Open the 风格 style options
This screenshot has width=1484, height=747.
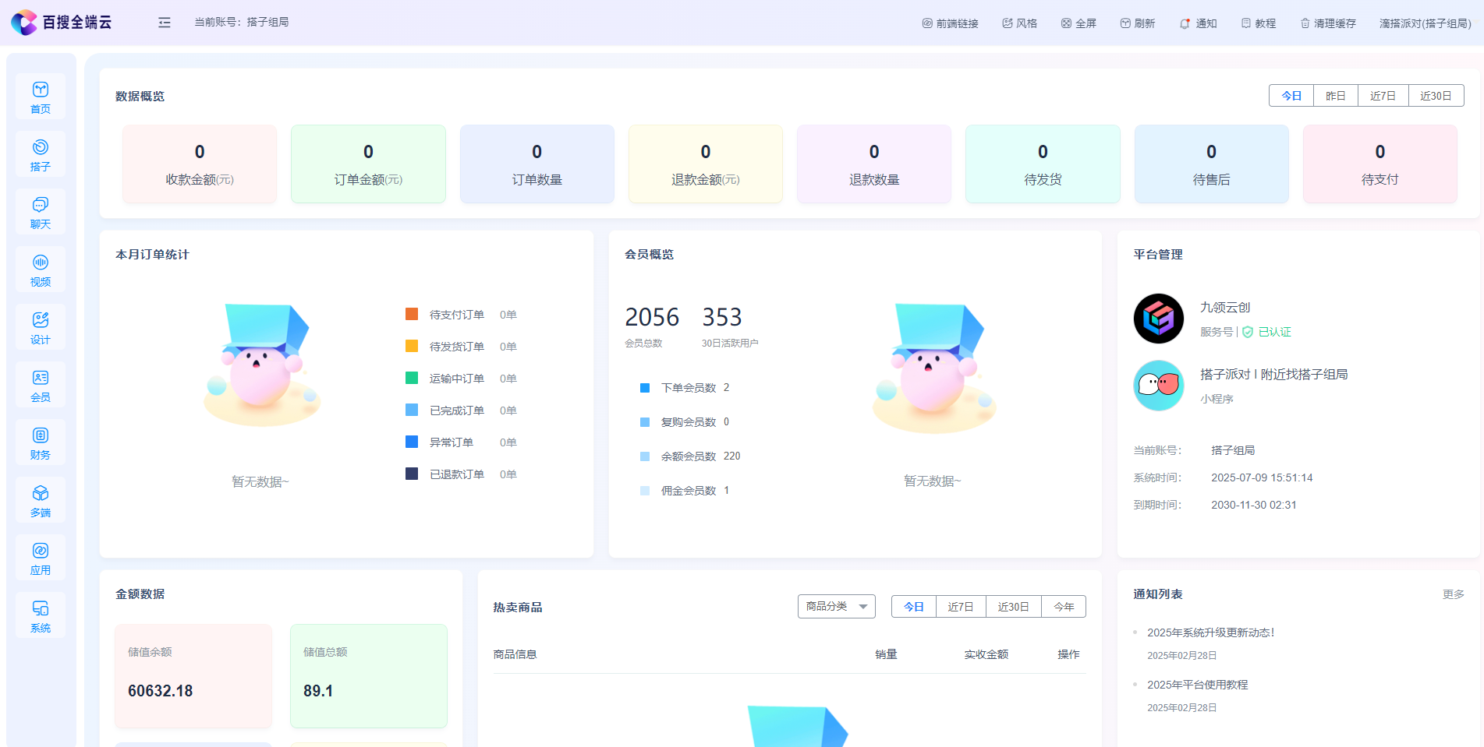1020,23
